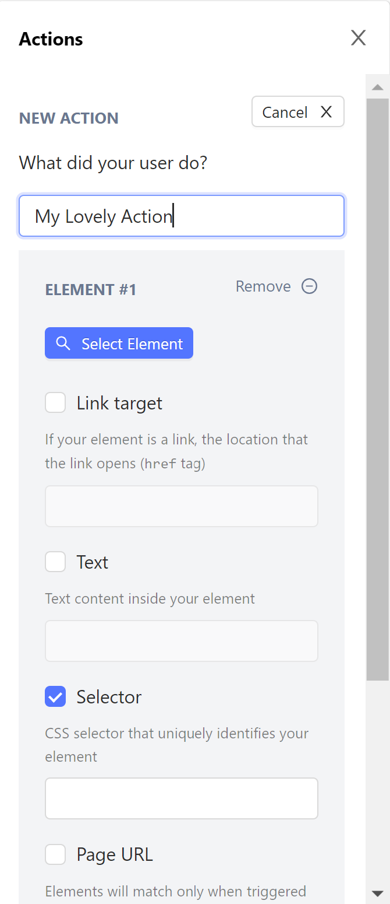Click the CSS selector input field
The width and height of the screenshot is (390, 904).
click(182, 798)
